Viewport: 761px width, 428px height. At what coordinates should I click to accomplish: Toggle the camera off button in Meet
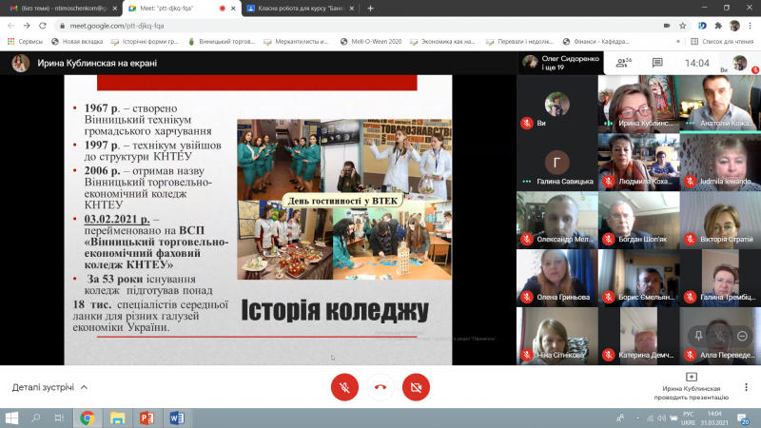(416, 387)
